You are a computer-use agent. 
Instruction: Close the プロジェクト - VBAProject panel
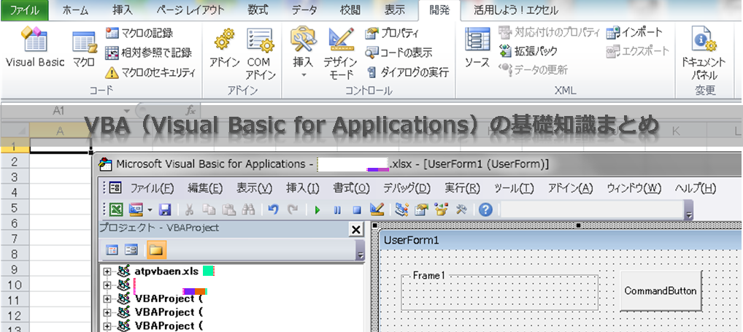coord(355,230)
